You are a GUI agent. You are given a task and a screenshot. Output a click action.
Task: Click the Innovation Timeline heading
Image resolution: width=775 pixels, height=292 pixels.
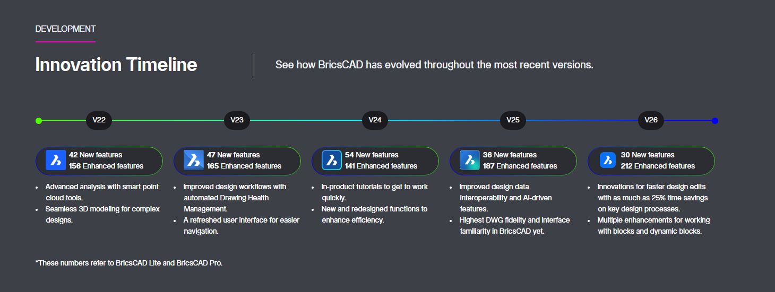116,65
